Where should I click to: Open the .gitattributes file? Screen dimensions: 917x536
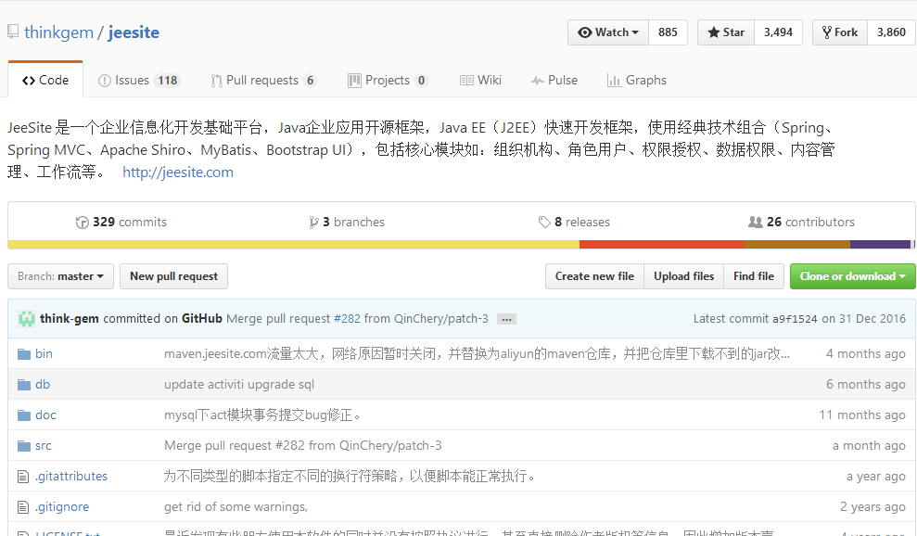pyautogui.click(x=71, y=477)
